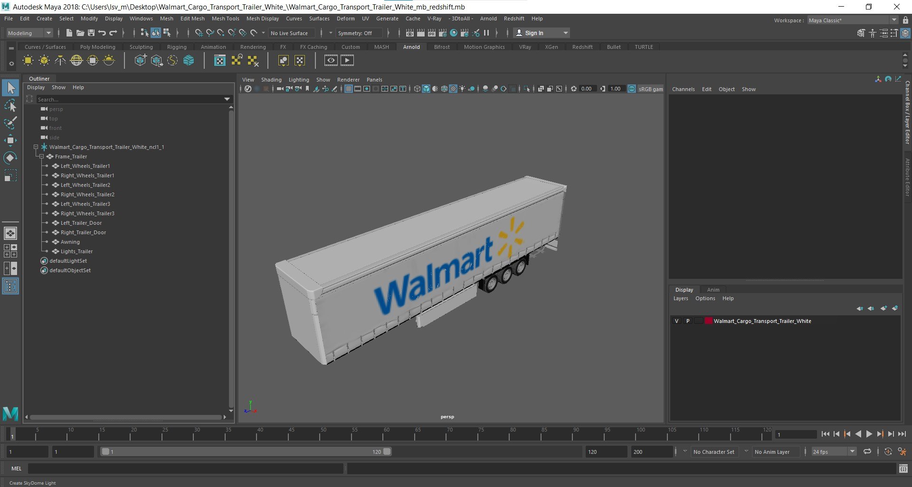Click Go to start of playback range
The image size is (912, 487).
[x=826, y=434]
